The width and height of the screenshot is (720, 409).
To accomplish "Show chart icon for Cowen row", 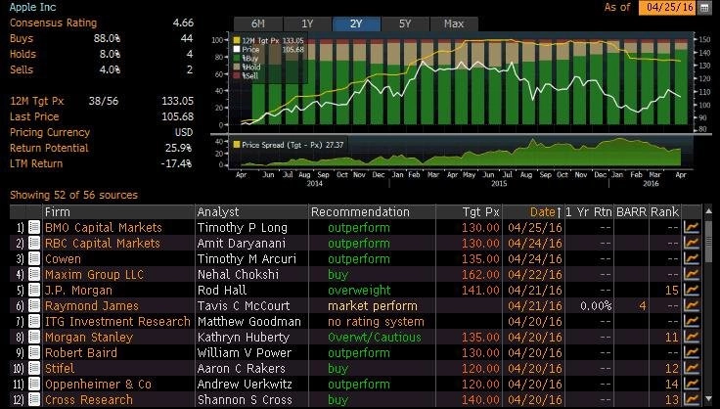I will pos(691,258).
